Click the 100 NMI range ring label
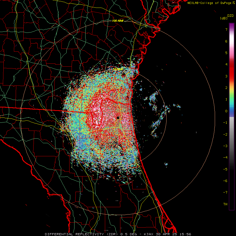The image size is (236, 236). 118,21
